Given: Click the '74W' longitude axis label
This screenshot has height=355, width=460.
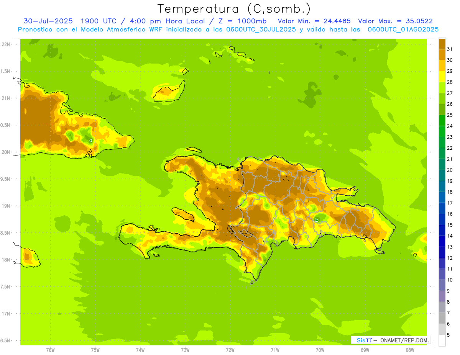Looking at the screenshot, I should pyautogui.click(x=140, y=350).
